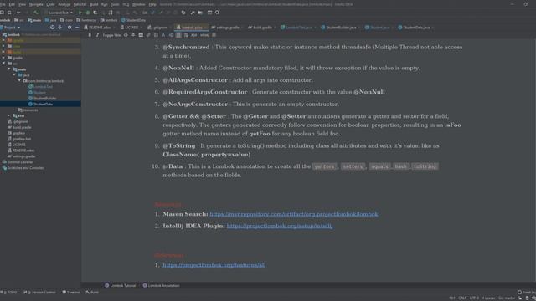Open the Build tool window button
This screenshot has width=536, height=301.
point(92,293)
